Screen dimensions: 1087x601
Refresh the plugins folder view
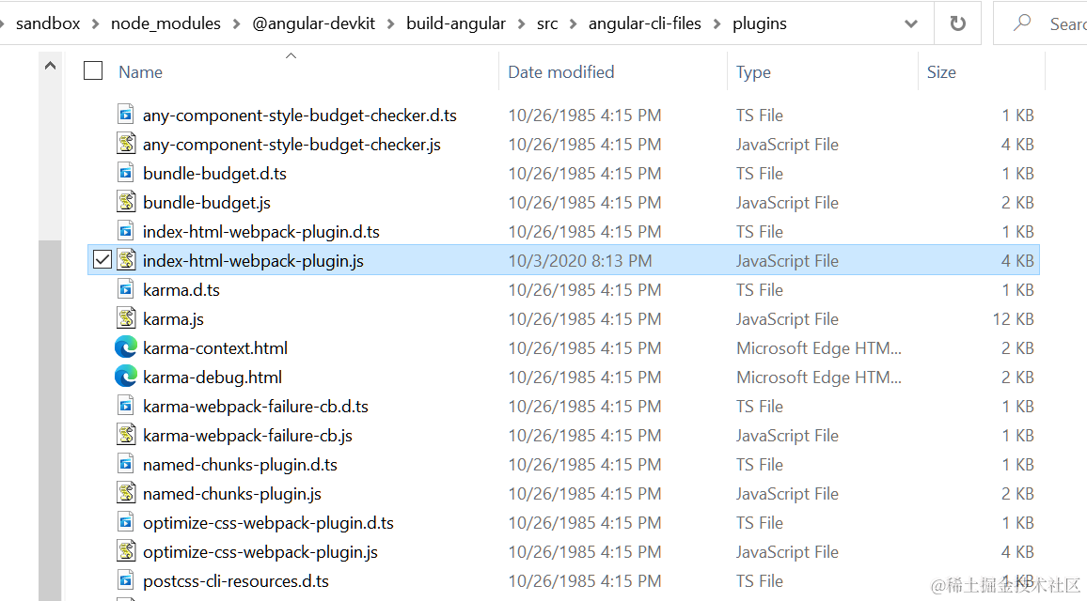point(957,23)
